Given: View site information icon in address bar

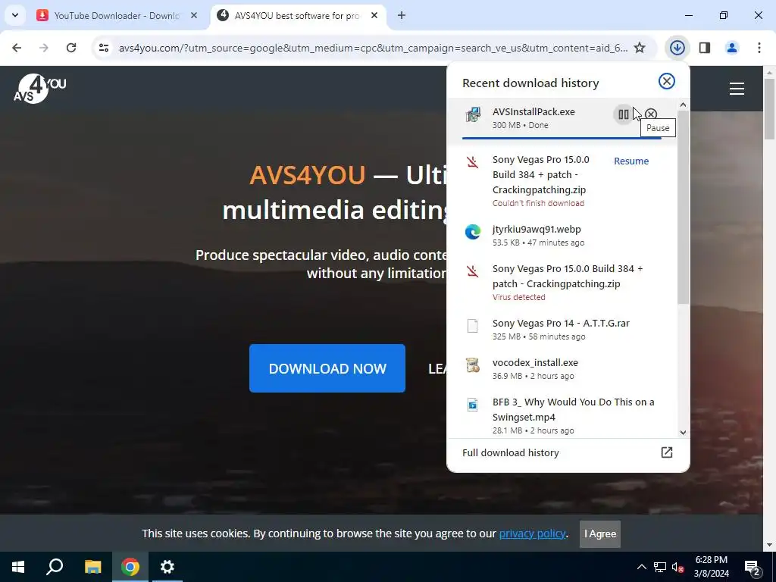Looking at the screenshot, I should (x=103, y=48).
